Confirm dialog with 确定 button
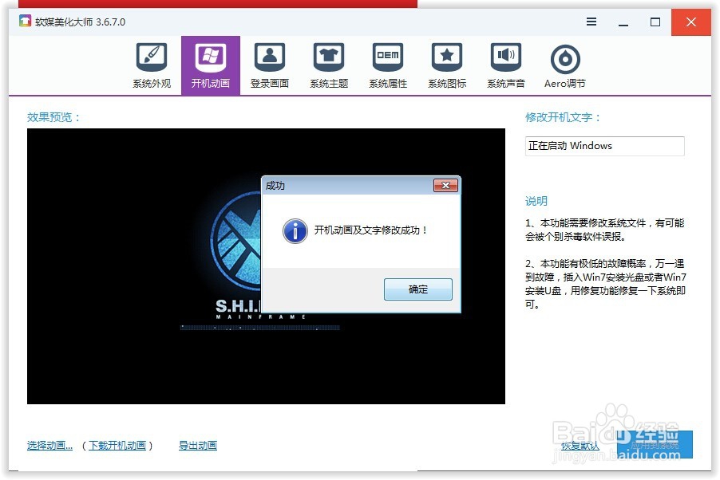 417,289
